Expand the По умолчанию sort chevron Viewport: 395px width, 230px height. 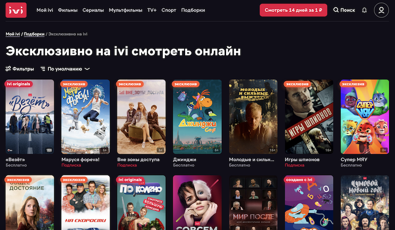click(x=87, y=69)
